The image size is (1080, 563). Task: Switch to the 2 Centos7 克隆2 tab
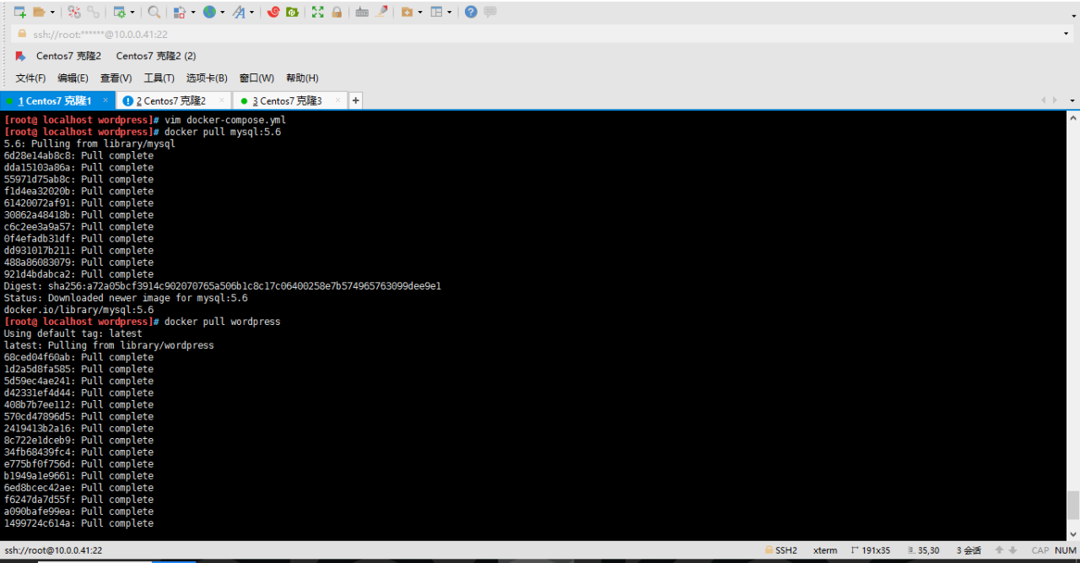click(170, 101)
